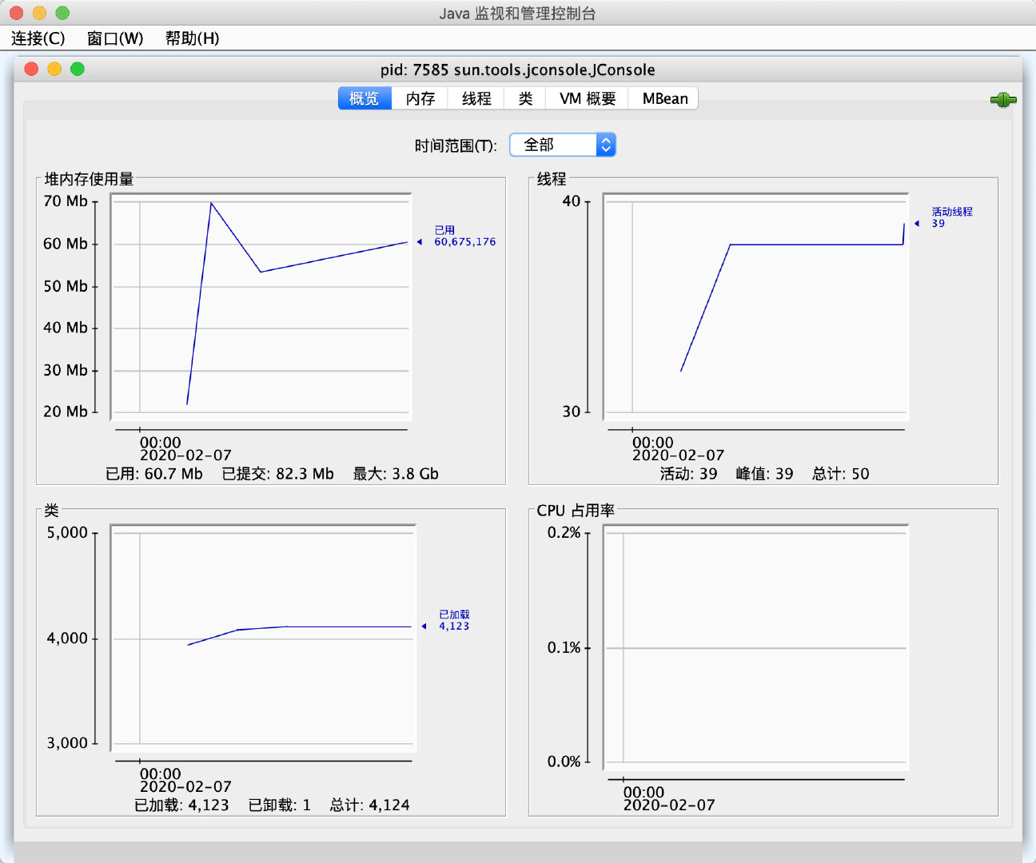Screen dimensions: 1036x863
Task: Switch to the 内存 tab
Action: 420,98
